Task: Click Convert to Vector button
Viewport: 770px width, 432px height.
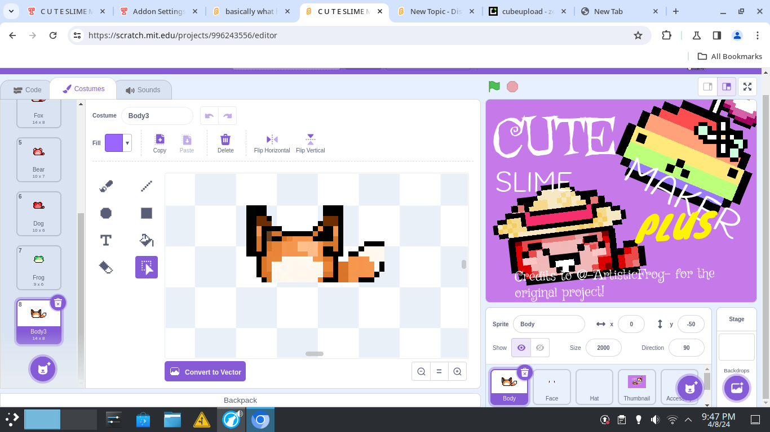Action: (205, 371)
